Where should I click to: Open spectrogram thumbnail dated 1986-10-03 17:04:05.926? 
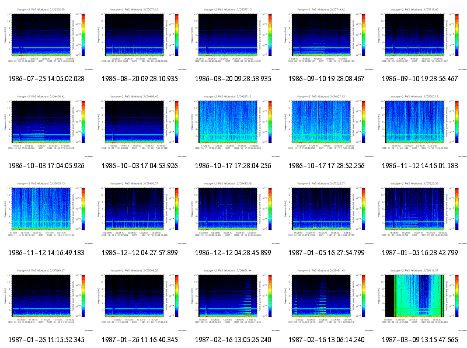click(47, 126)
